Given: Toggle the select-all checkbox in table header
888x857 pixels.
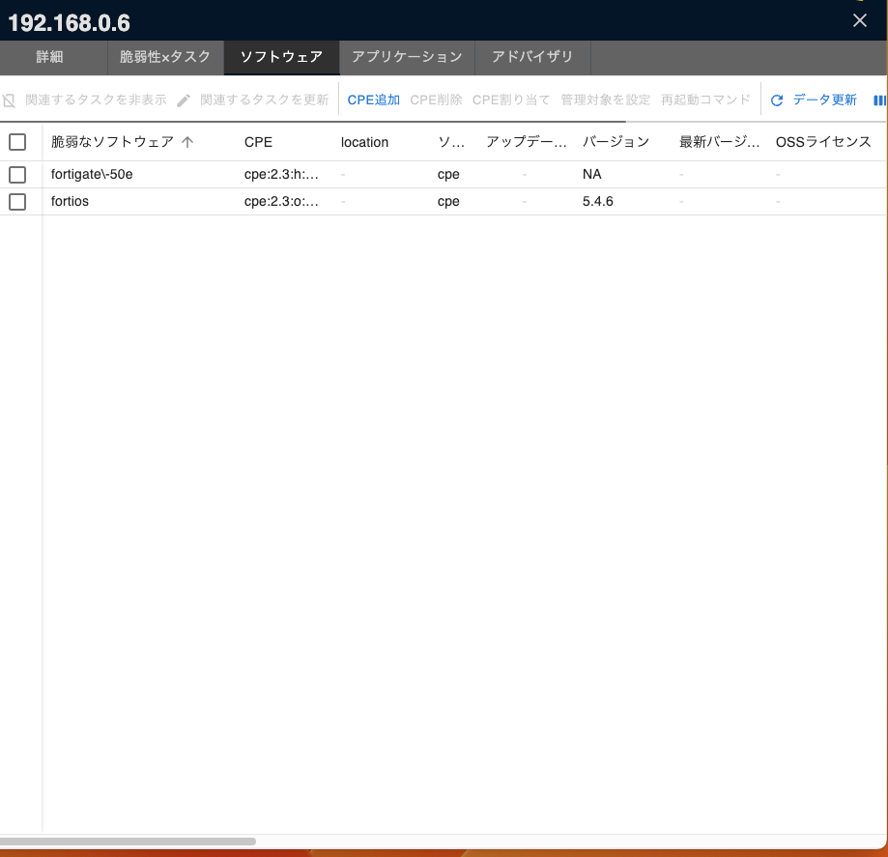Looking at the screenshot, I should point(17,142).
